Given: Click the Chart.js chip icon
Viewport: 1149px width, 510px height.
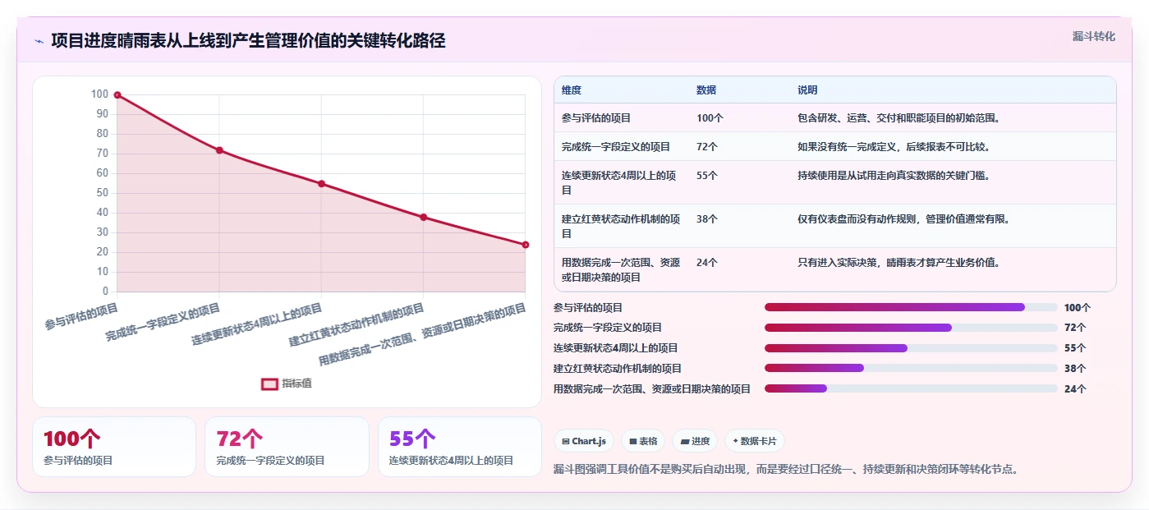Looking at the screenshot, I should click(x=566, y=441).
